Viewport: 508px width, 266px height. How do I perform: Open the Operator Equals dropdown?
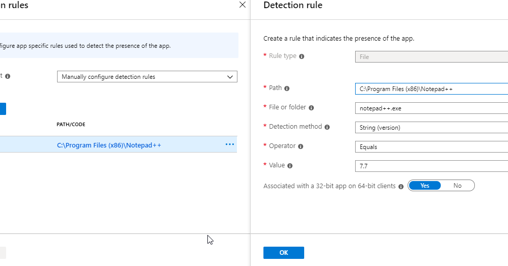point(431,147)
